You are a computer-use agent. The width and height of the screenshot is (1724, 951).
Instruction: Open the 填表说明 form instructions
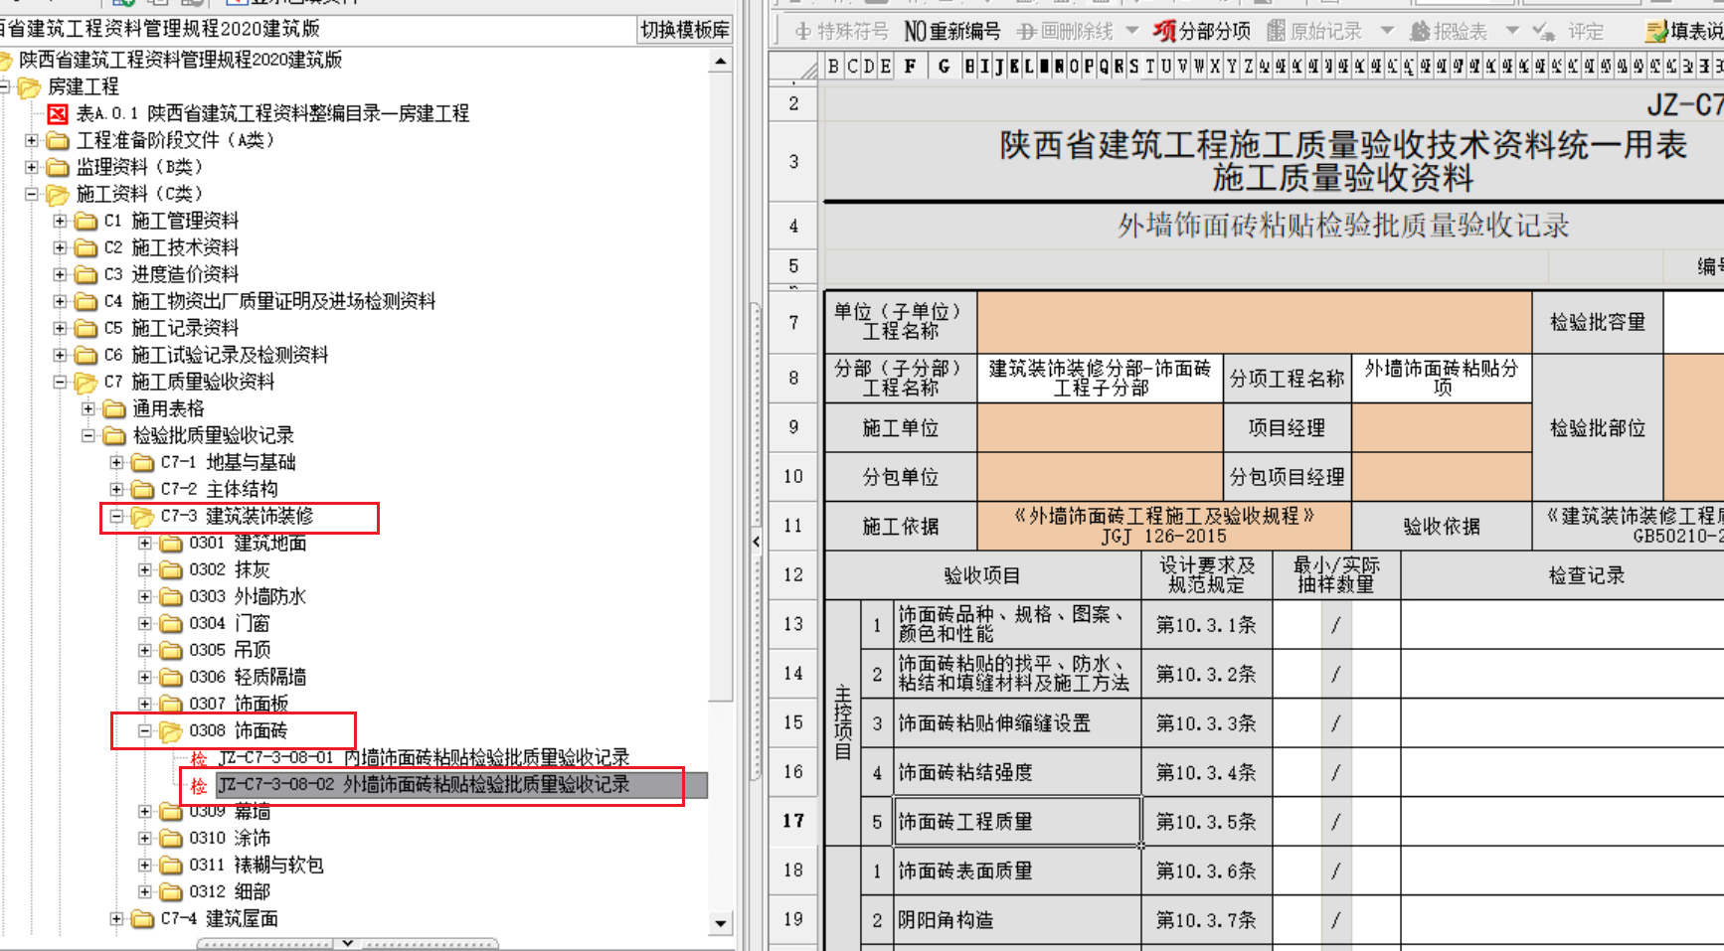(1685, 32)
